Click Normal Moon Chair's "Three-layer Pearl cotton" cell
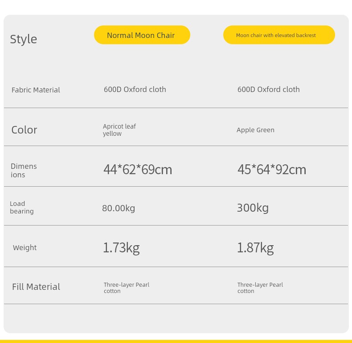The height and width of the screenshot is (343, 352). [x=126, y=288]
